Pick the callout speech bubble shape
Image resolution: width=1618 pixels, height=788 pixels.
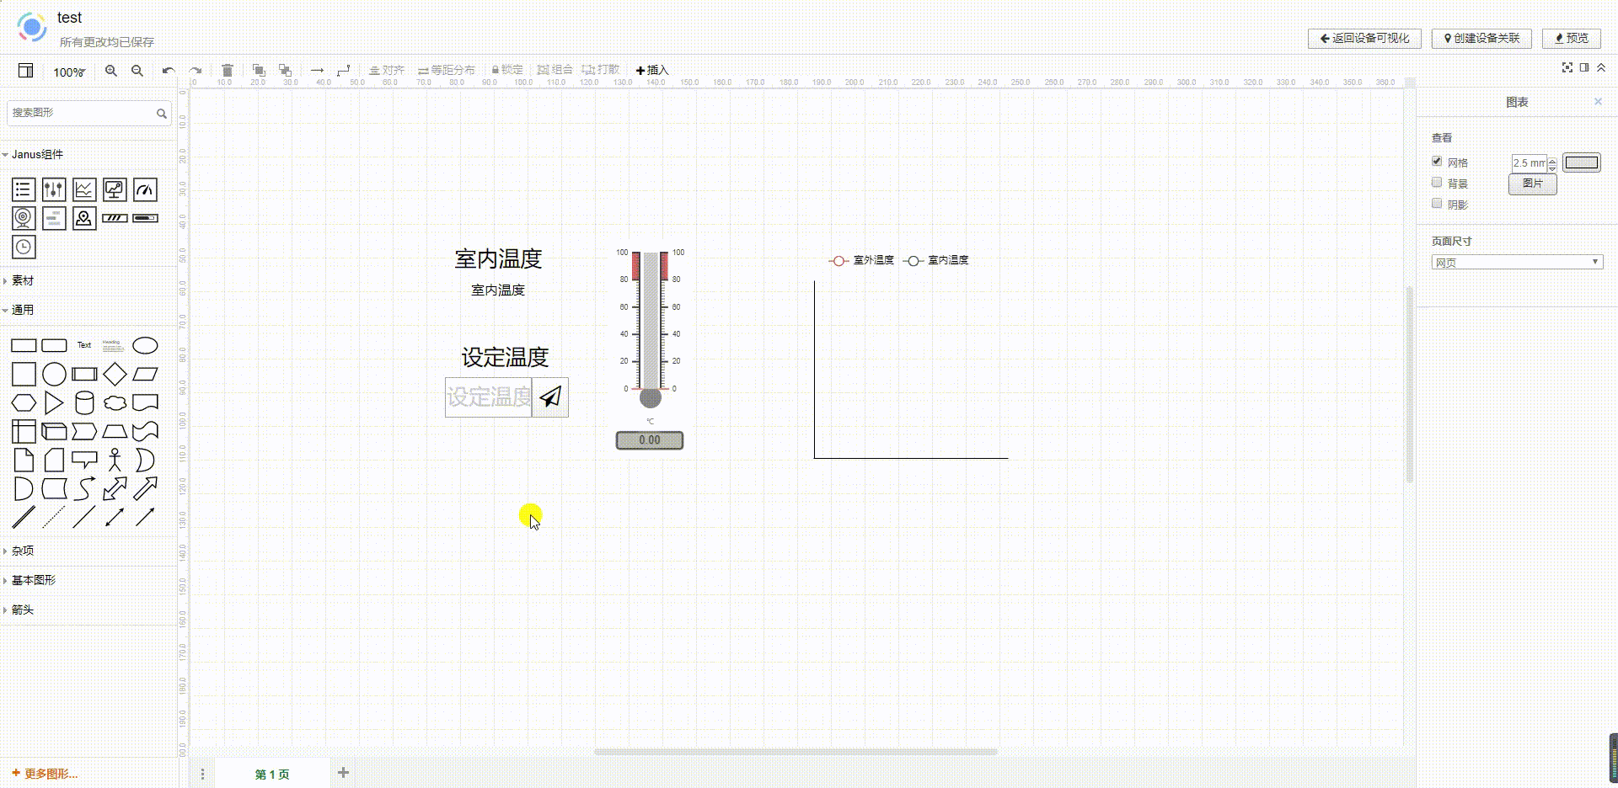tap(84, 460)
